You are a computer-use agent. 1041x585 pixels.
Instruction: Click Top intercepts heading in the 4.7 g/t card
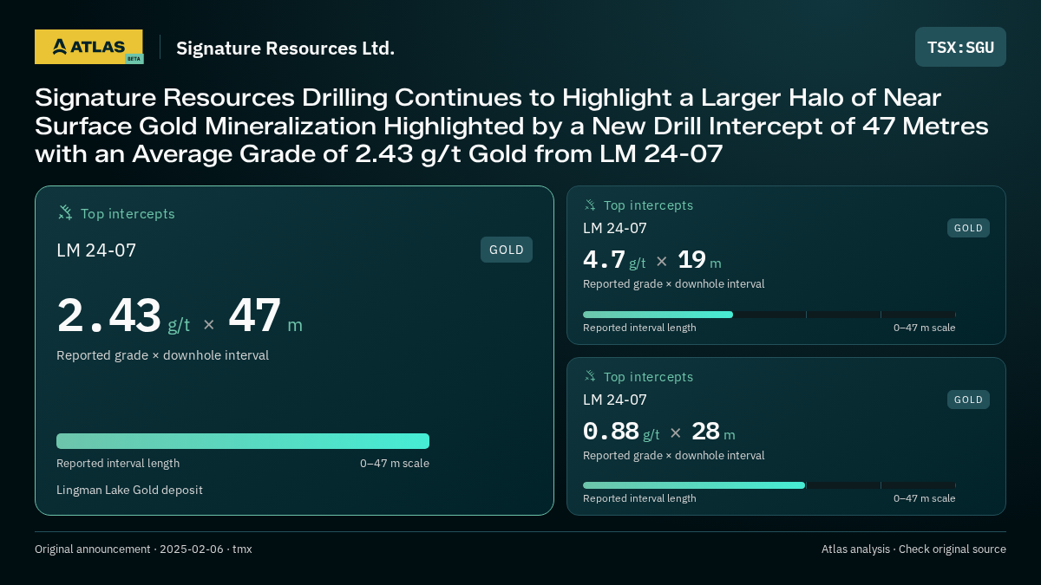click(648, 205)
